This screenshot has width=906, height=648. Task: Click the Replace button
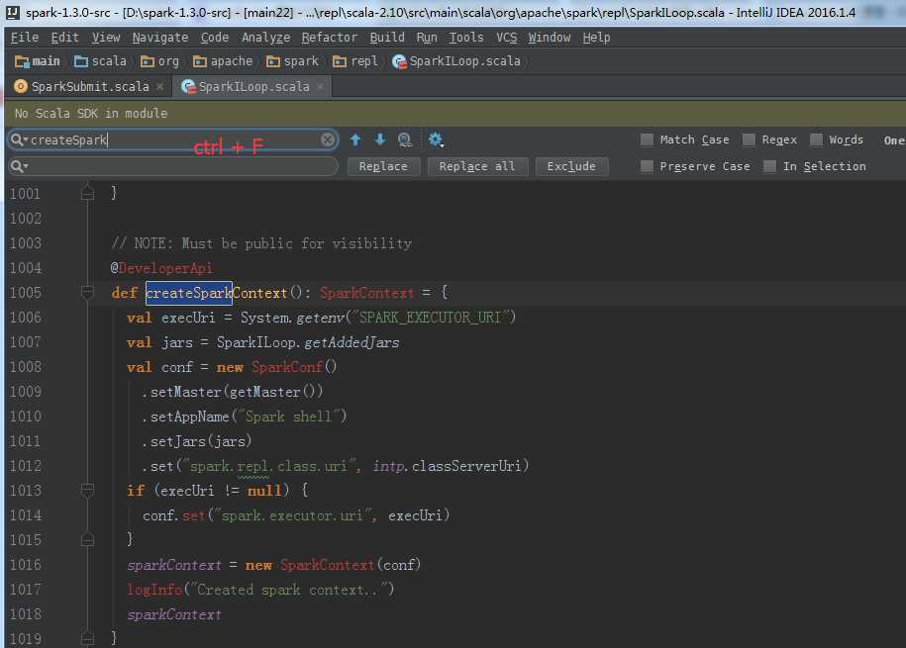coord(383,166)
